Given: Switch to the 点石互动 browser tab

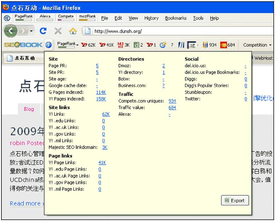Looking at the screenshot, I should click(24, 58).
